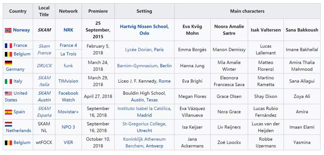Follow the DRUCK title link

tap(44, 65)
